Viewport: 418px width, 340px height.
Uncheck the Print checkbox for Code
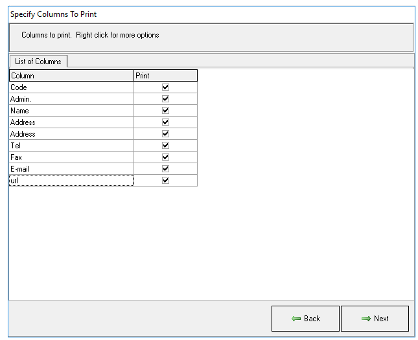pyautogui.click(x=165, y=87)
